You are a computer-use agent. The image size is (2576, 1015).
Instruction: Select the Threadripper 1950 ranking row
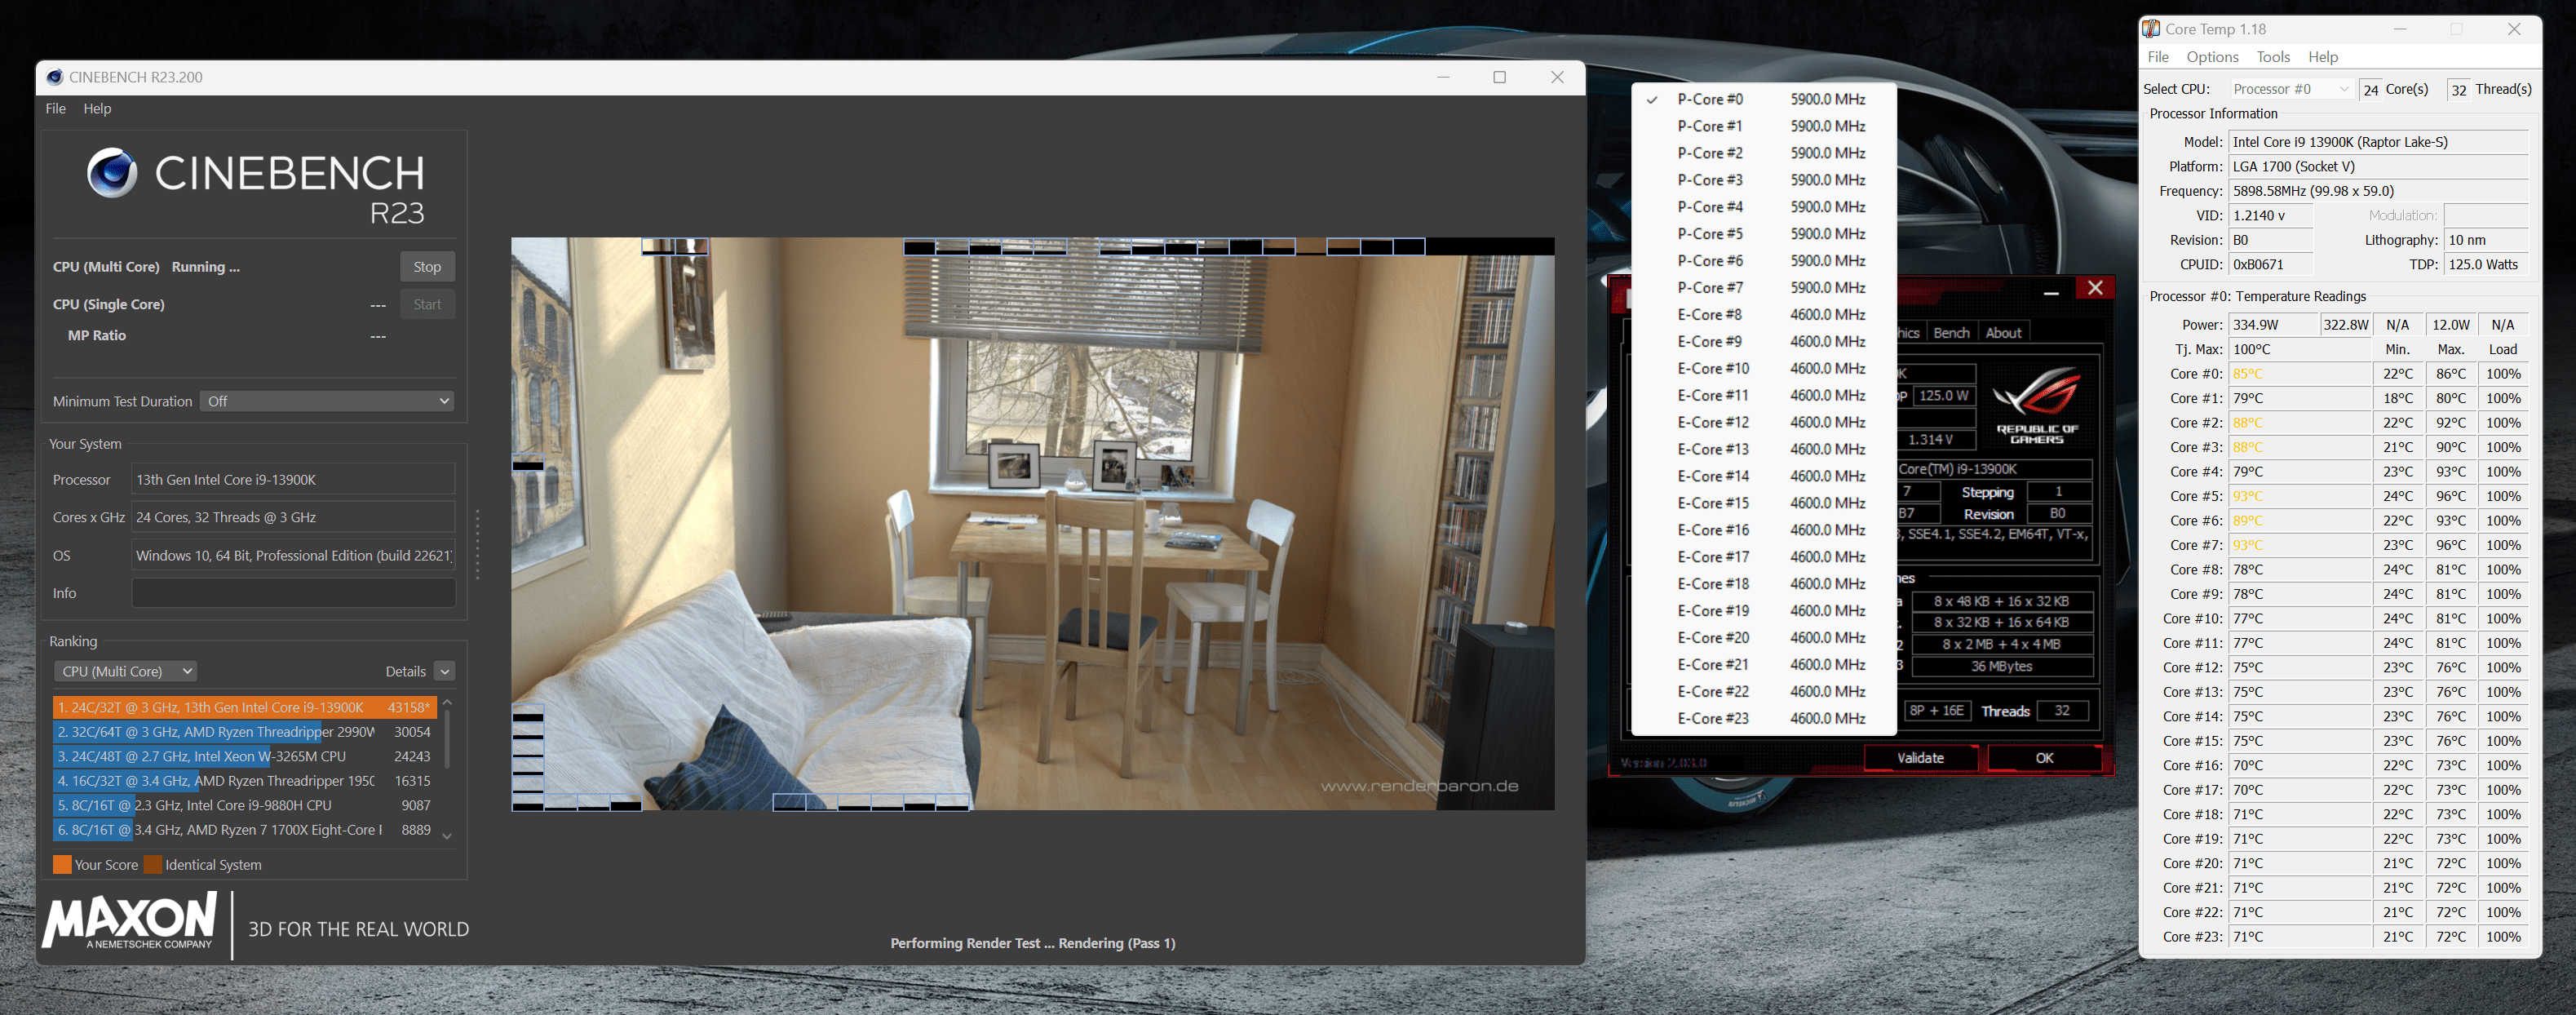point(245,781)
